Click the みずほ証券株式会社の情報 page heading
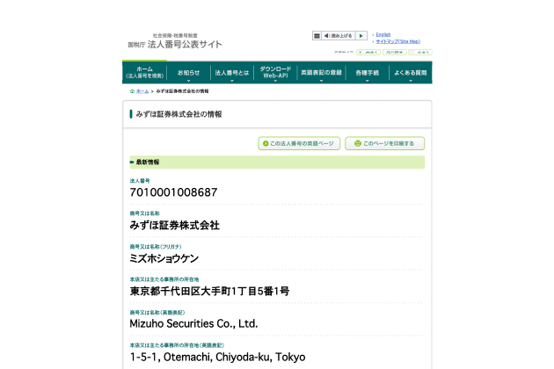The width and height of the screenshot is (554, 369). tap(179, 114)
